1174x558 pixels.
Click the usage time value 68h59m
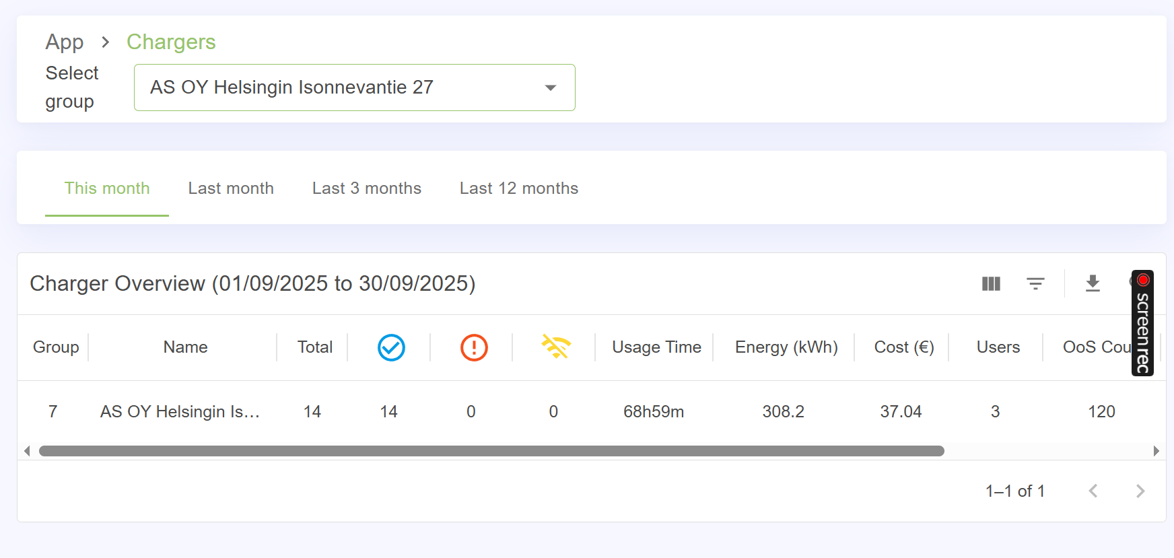tap(654, 412)
